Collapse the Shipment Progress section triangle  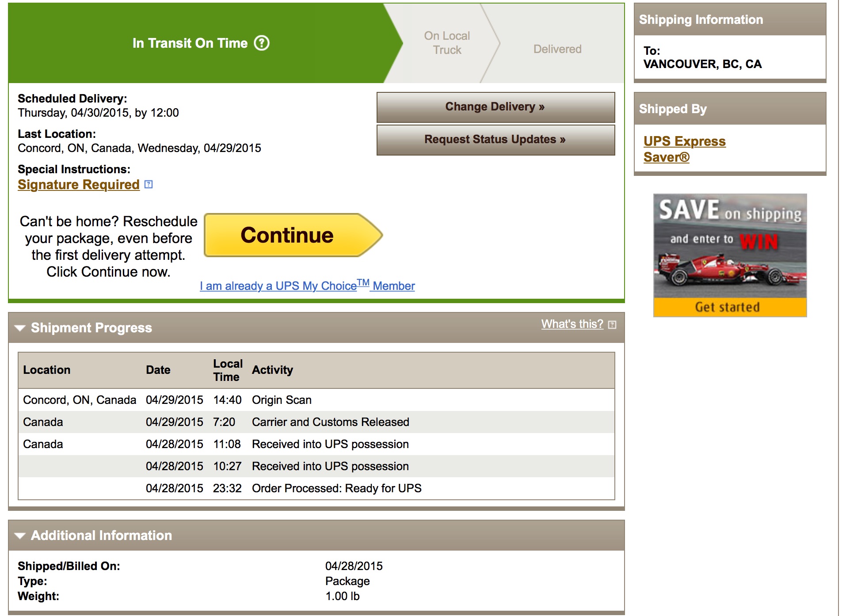pos(19,328)
